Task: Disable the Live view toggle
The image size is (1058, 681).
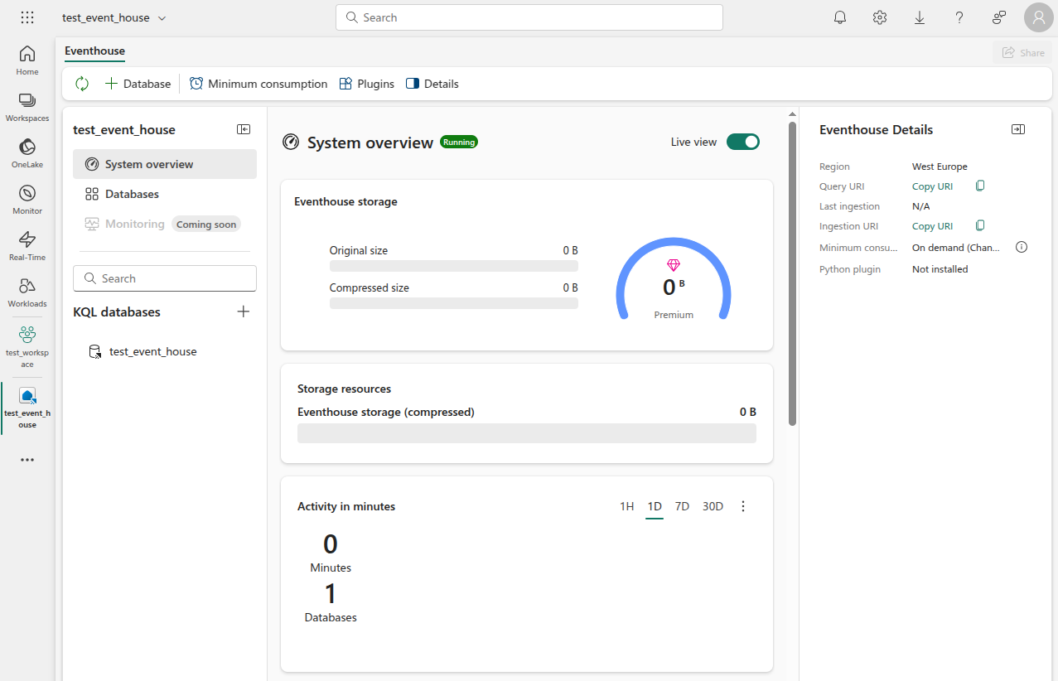Action: point(742,142)
